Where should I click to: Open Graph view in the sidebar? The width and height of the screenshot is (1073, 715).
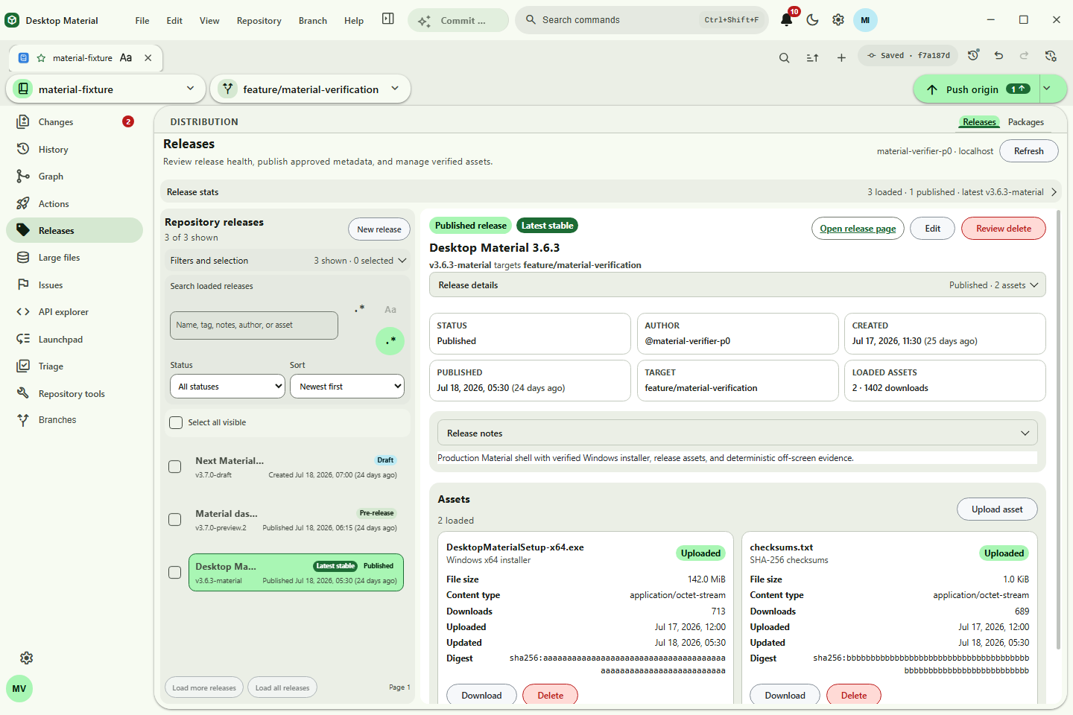pos(75,177)
